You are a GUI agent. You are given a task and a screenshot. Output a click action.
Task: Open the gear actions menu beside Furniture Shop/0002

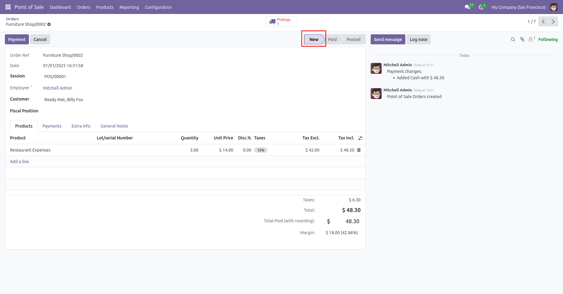(x=49, y=24)
